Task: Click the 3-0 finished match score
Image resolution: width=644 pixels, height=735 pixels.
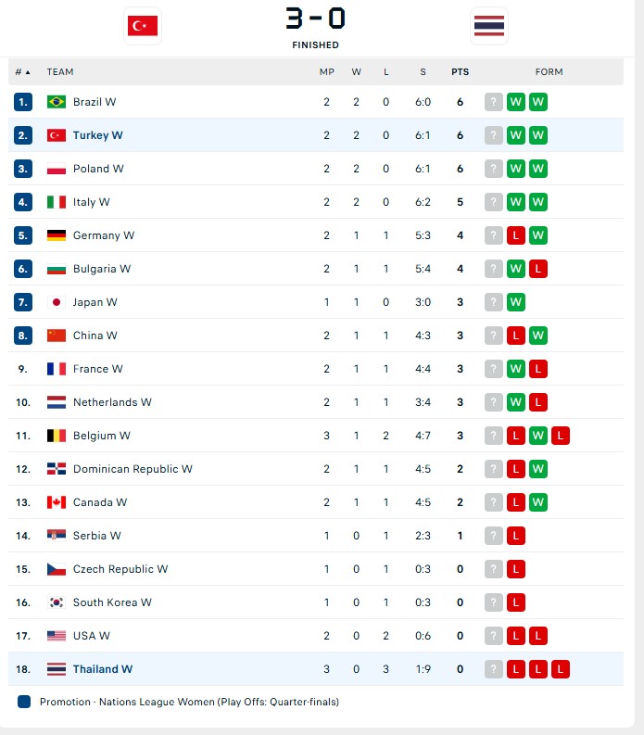Action: coord(315,19)
